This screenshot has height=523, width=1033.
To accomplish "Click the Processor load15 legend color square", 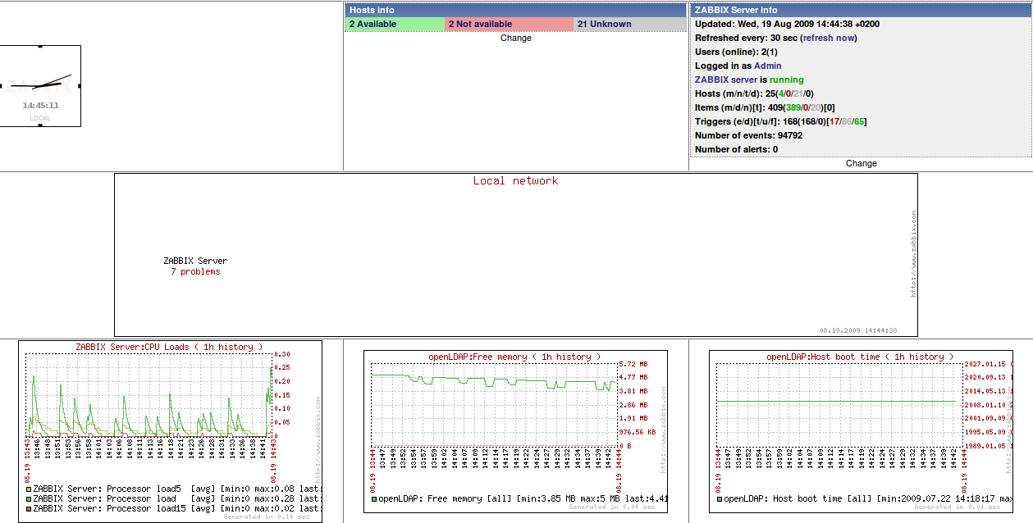I will click(29, 508).
